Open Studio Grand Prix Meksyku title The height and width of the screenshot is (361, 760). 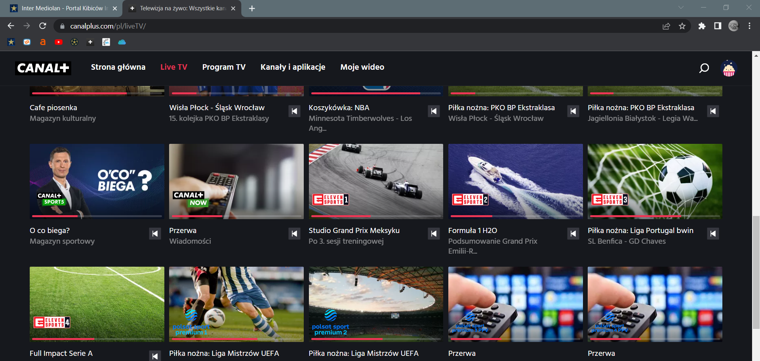coord(354,230)
